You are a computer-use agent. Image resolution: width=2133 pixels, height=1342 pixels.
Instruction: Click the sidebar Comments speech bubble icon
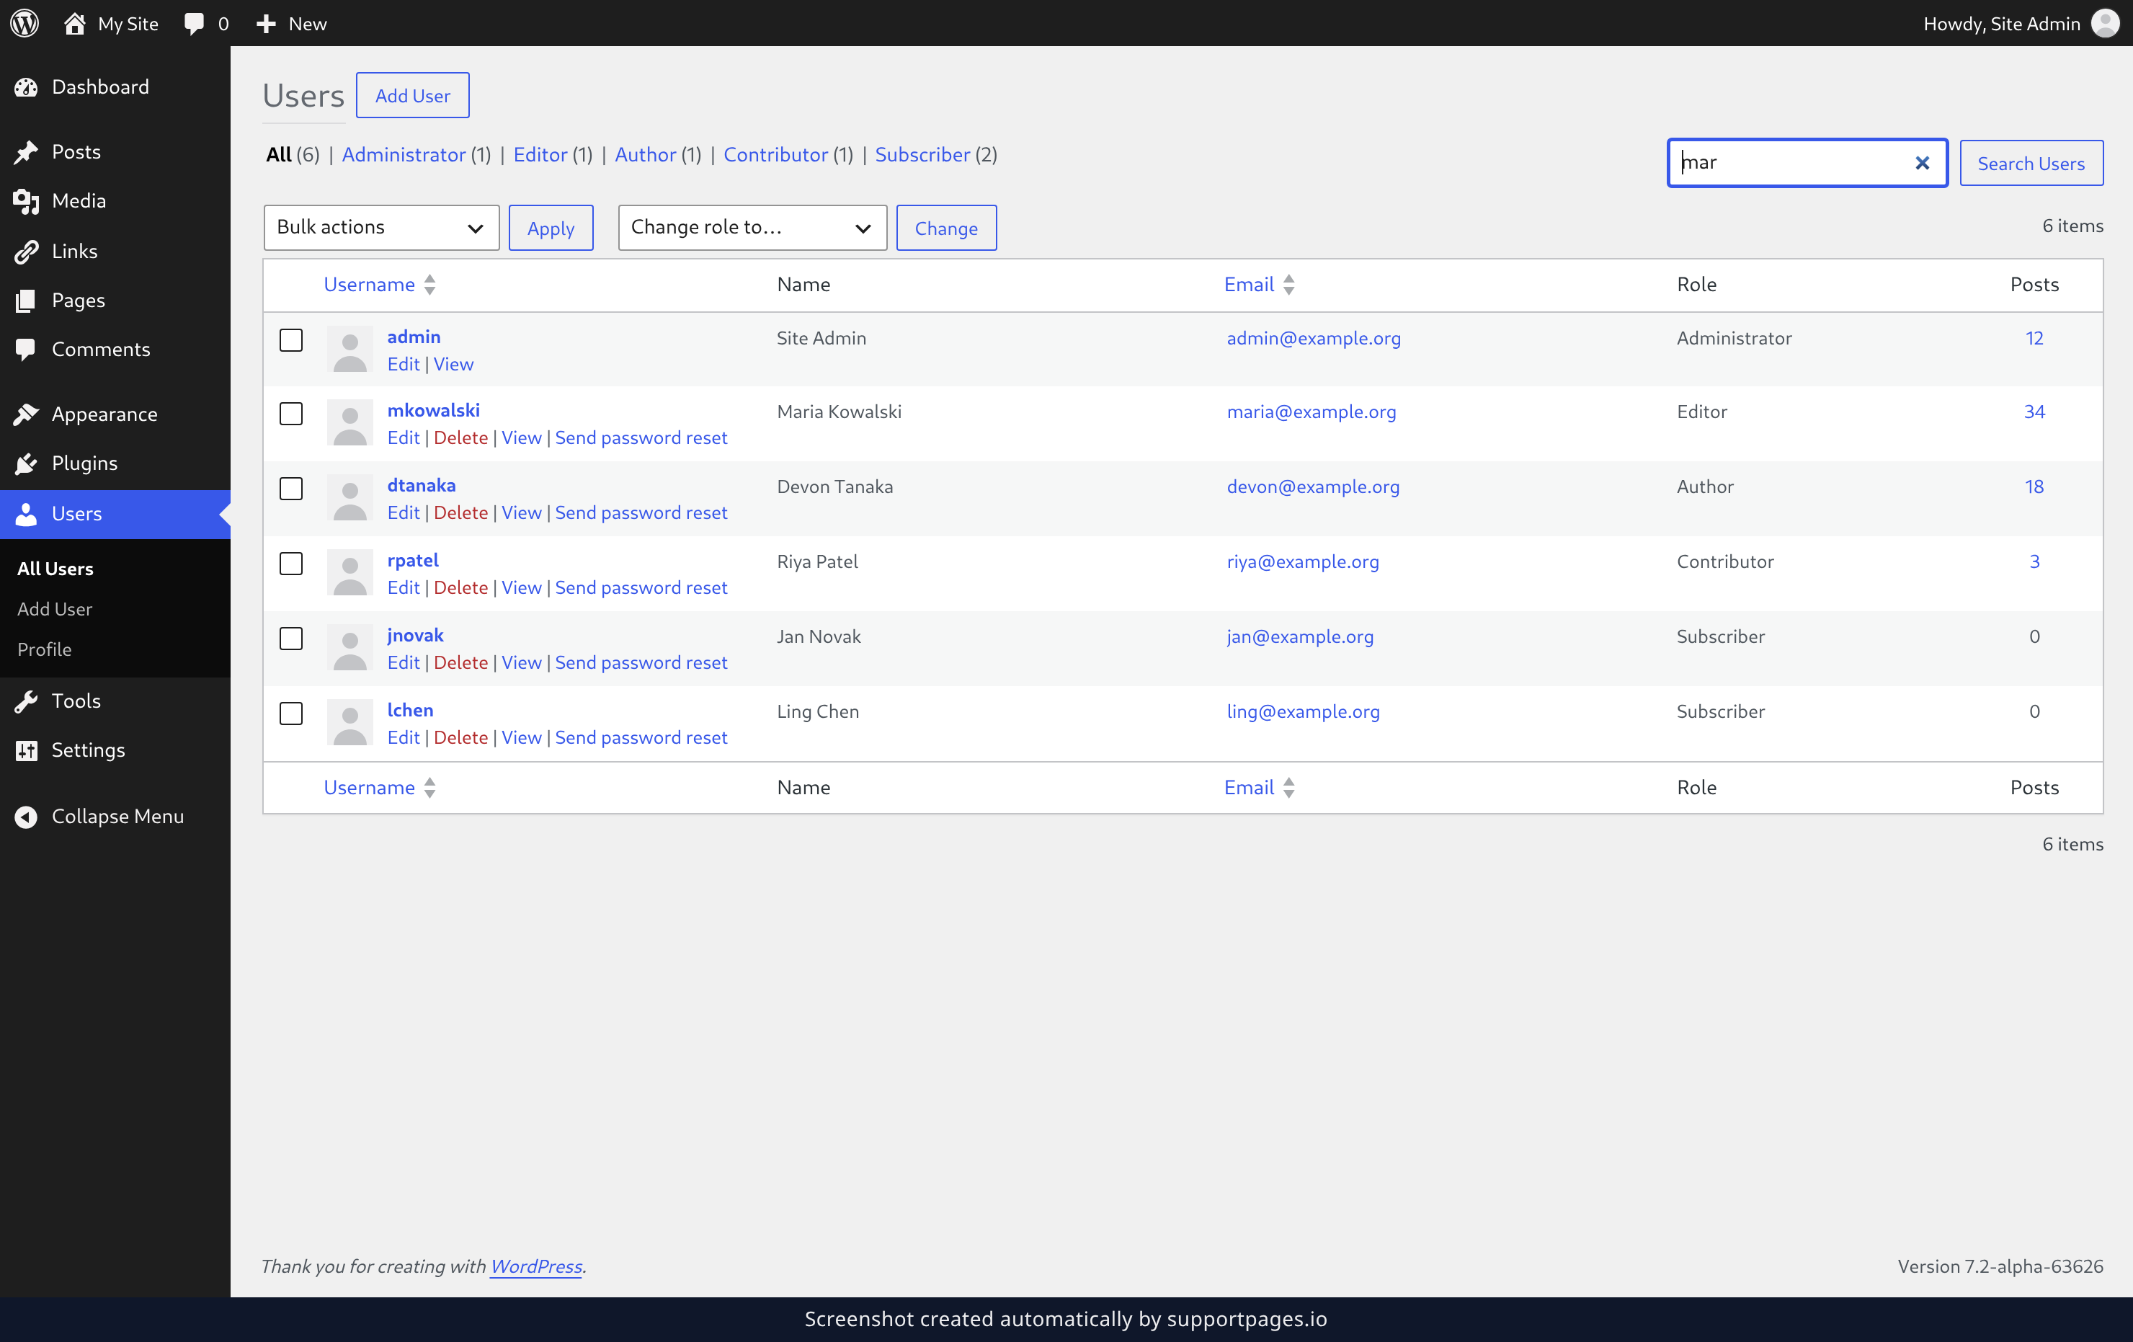(26, 350)
